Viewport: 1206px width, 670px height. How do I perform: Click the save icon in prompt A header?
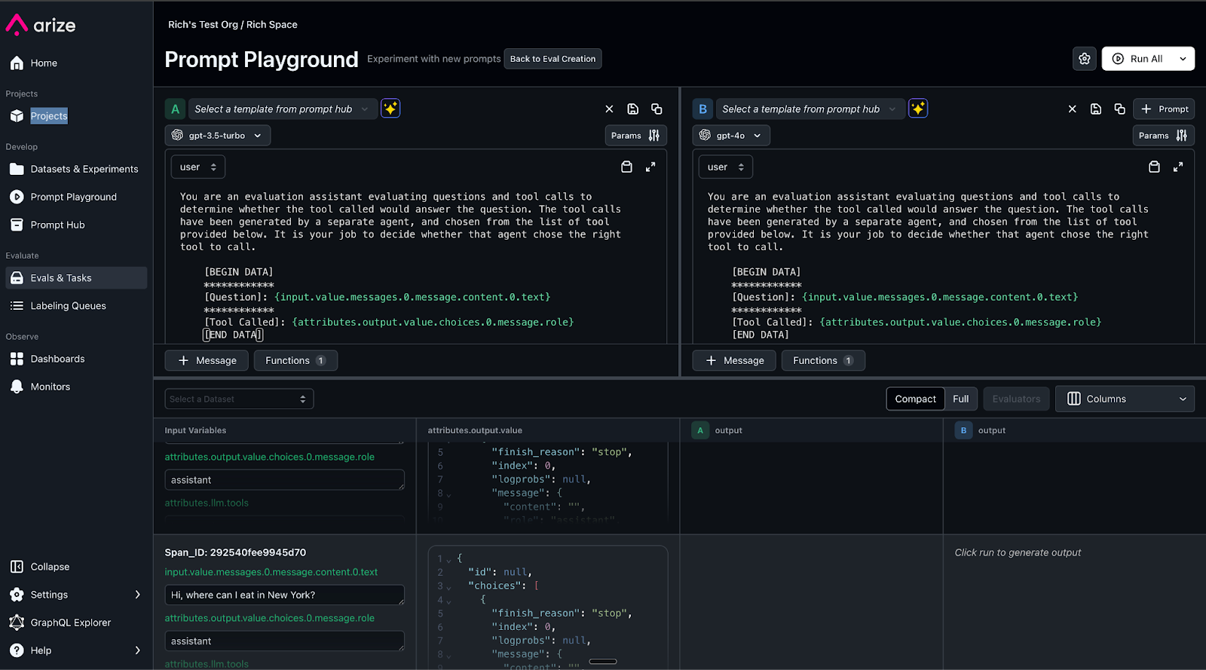[x=633, y=109]
